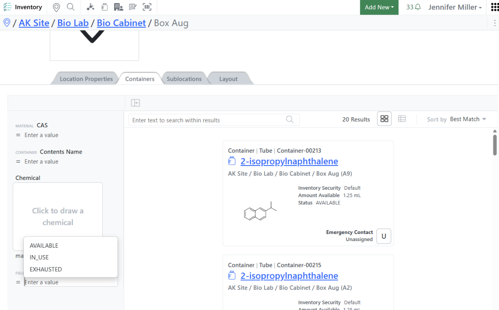This screenshot has height=310, width=499.
Task: Select AVAILABLE from the status suggestions
Action: [44, 245]
